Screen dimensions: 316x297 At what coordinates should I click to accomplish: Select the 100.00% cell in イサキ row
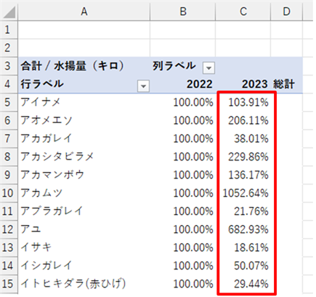tap(183, 248)
